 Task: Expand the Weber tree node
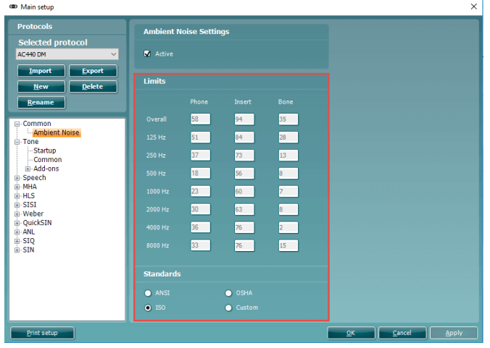click(x=17, y=214)
